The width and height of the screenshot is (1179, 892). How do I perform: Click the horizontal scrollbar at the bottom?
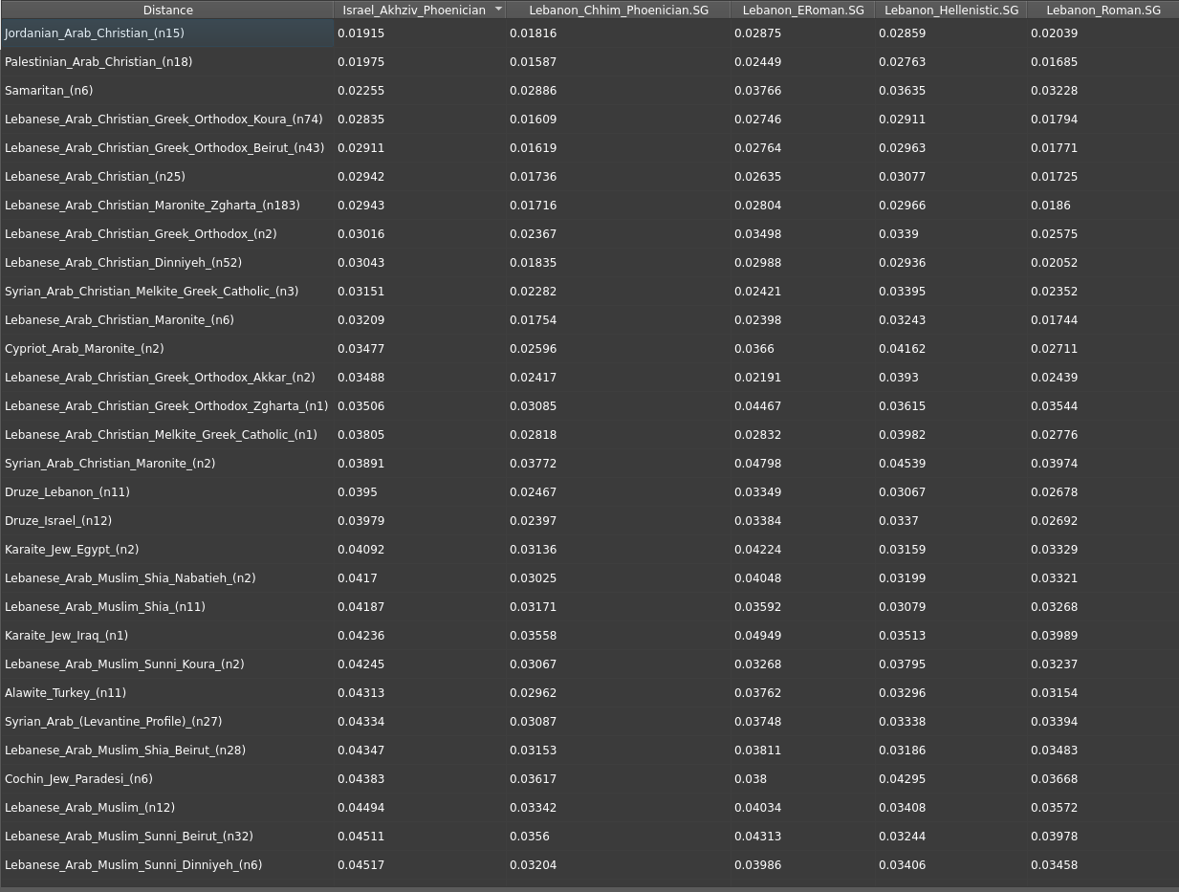point(589,888)
